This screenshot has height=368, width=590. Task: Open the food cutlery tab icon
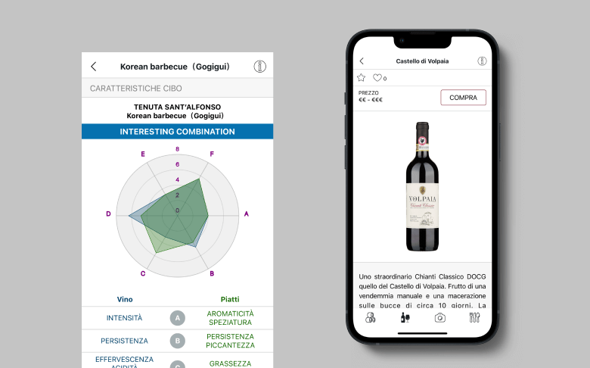point(474,317)
